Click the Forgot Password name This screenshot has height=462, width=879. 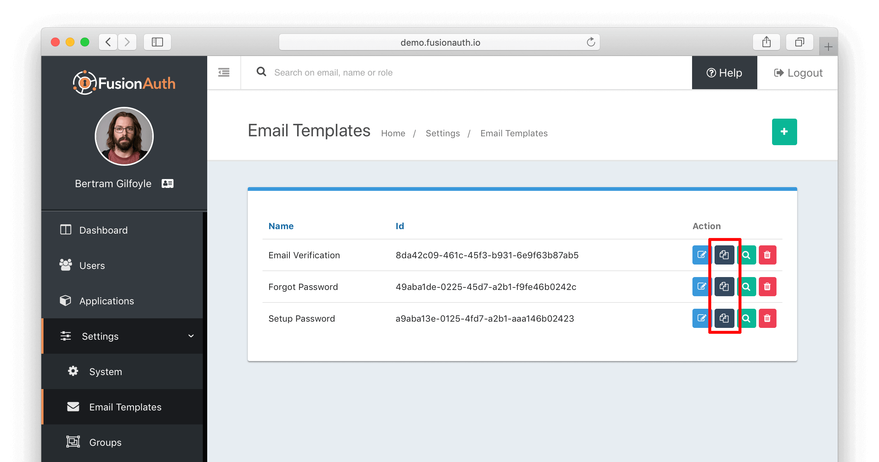point(303,287)
